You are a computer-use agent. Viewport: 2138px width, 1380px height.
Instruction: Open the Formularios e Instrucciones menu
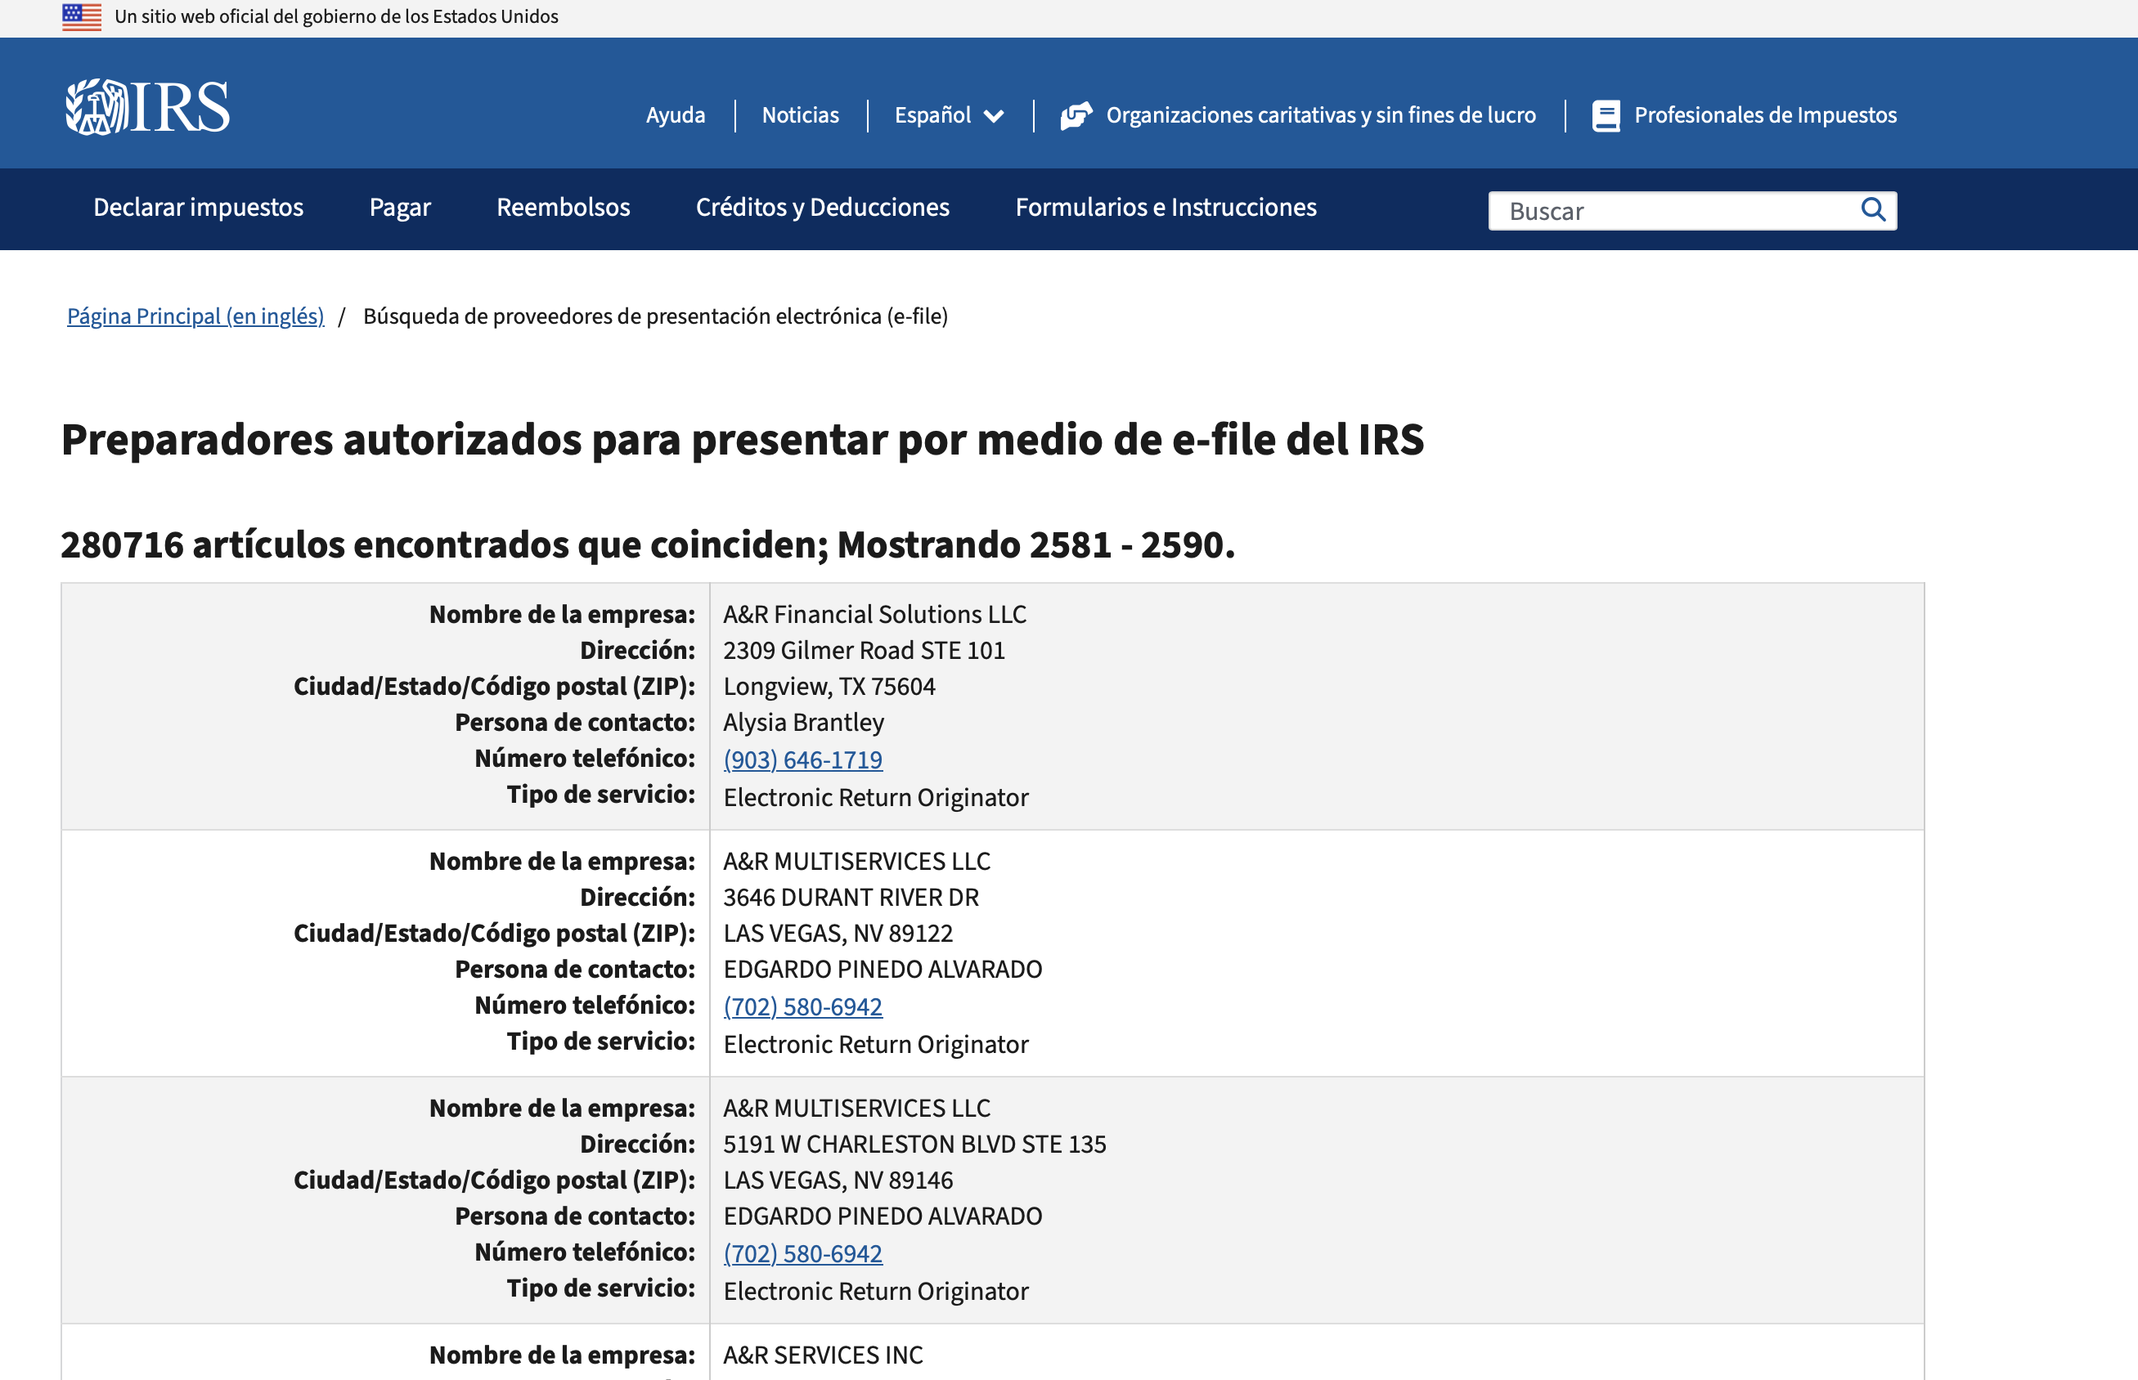1166,208
